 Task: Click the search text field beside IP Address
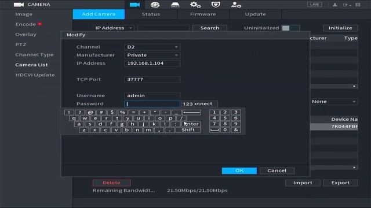(163, 28)
